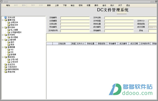Focus the 文档编号 input field

point(75,18)
